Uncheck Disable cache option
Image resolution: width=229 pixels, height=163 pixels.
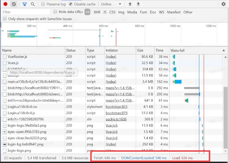71,4
